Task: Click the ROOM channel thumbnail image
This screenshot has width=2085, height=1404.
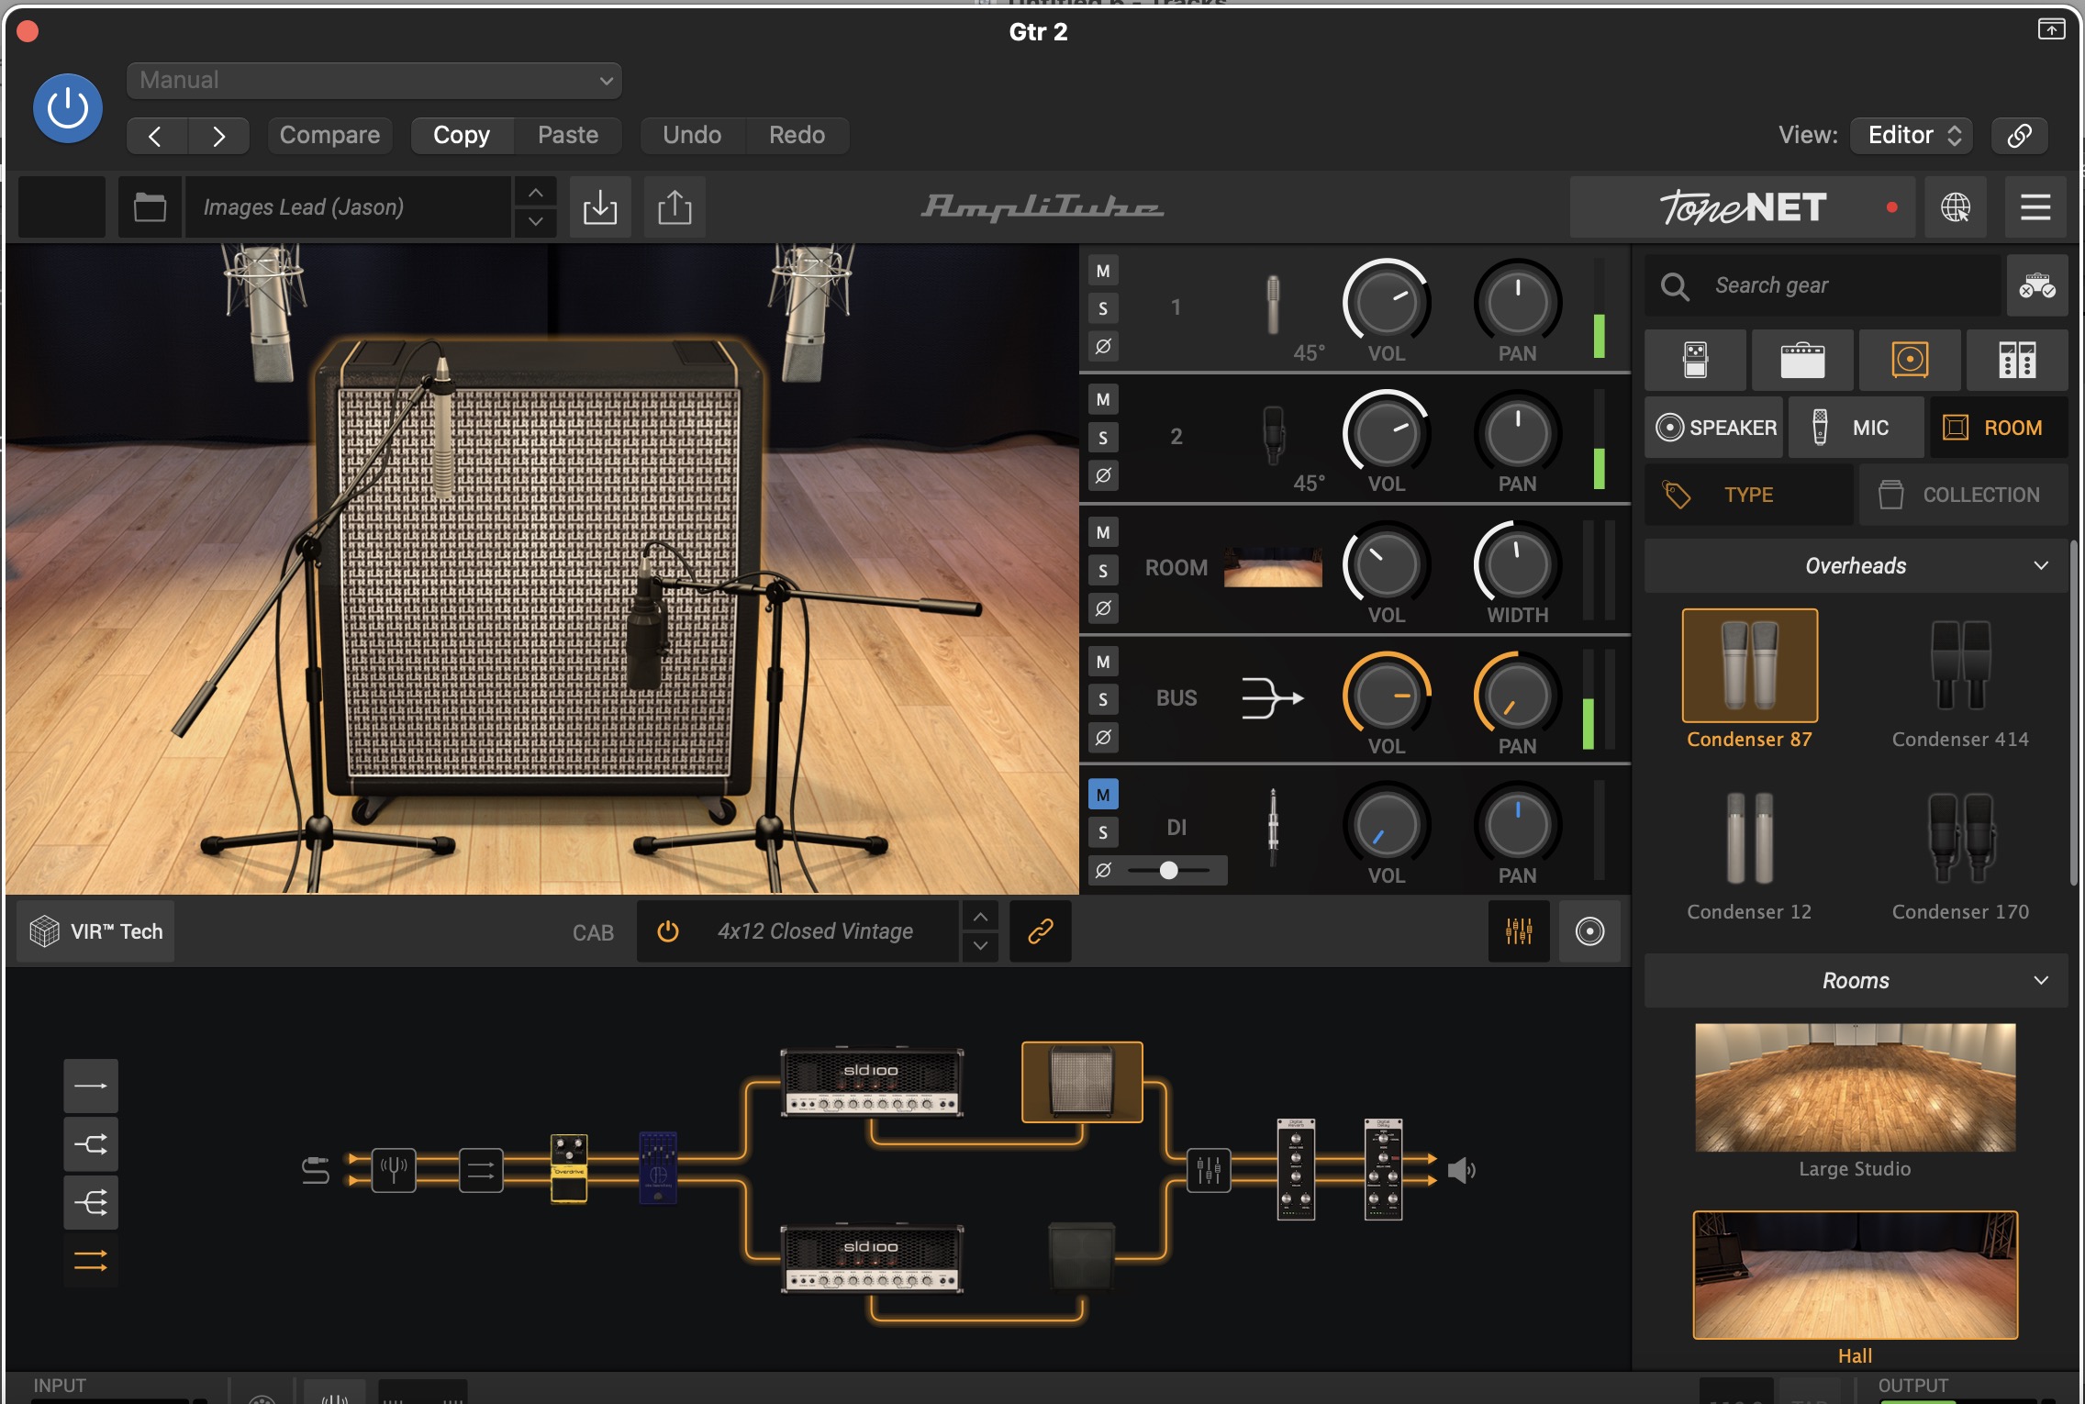Action: click(1273, 568)
